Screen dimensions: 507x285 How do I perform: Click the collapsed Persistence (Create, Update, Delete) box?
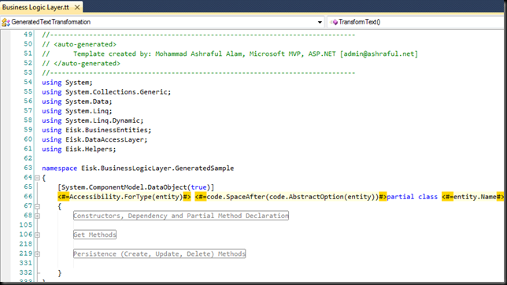click(x=159, y=254)
